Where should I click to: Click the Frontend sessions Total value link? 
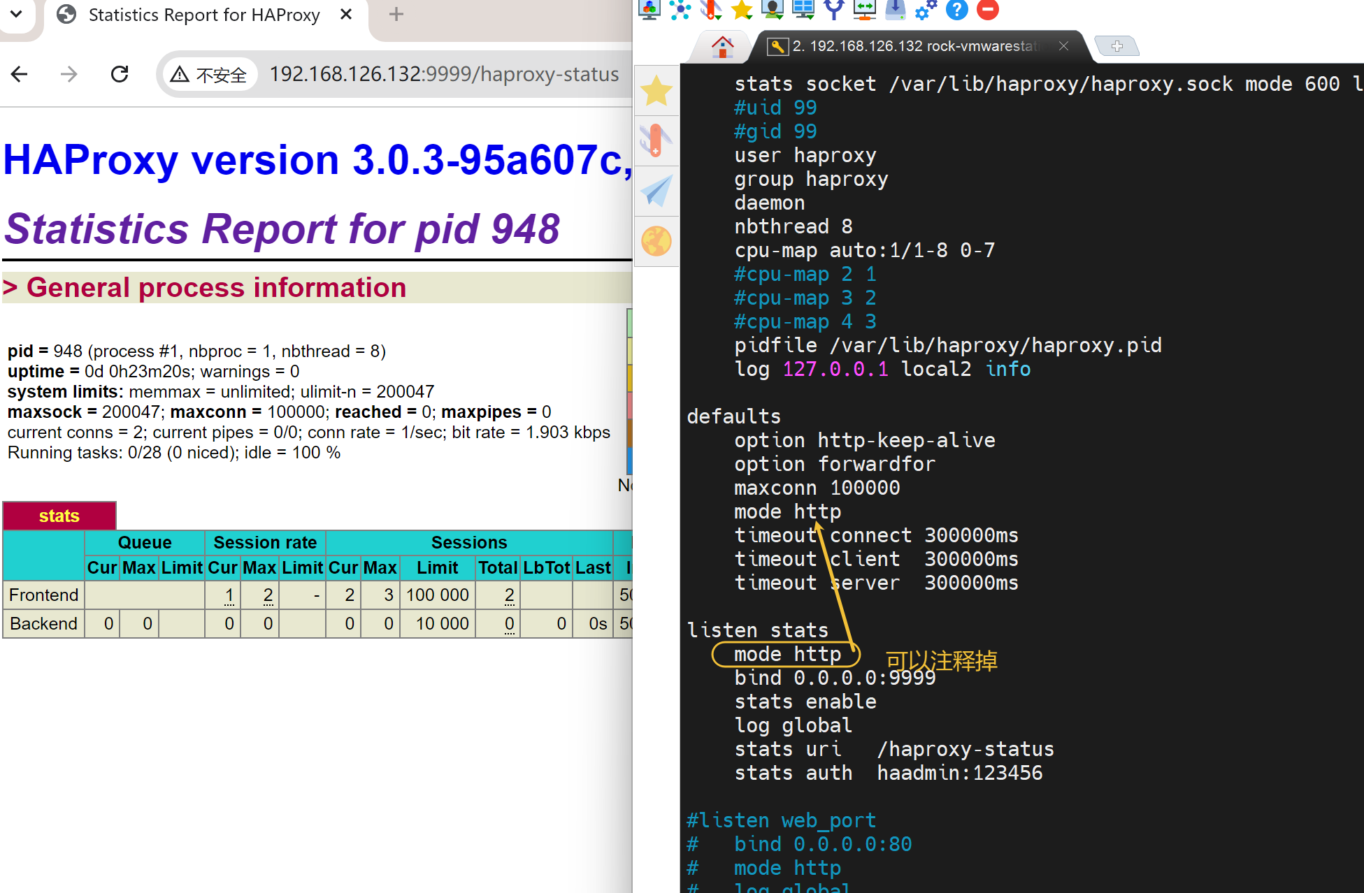[x=509, y=595]
